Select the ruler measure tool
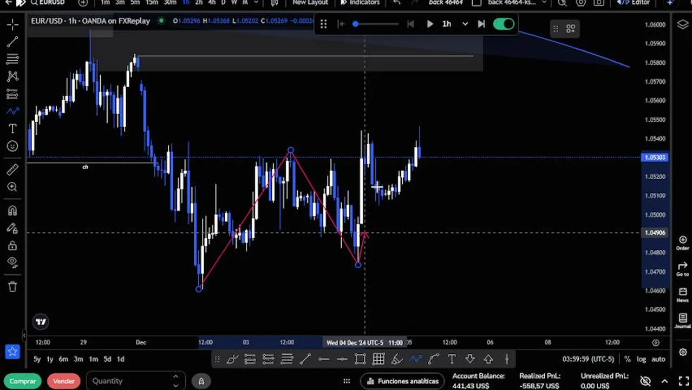This screenshot has width=692, height=390. [12, 170]
